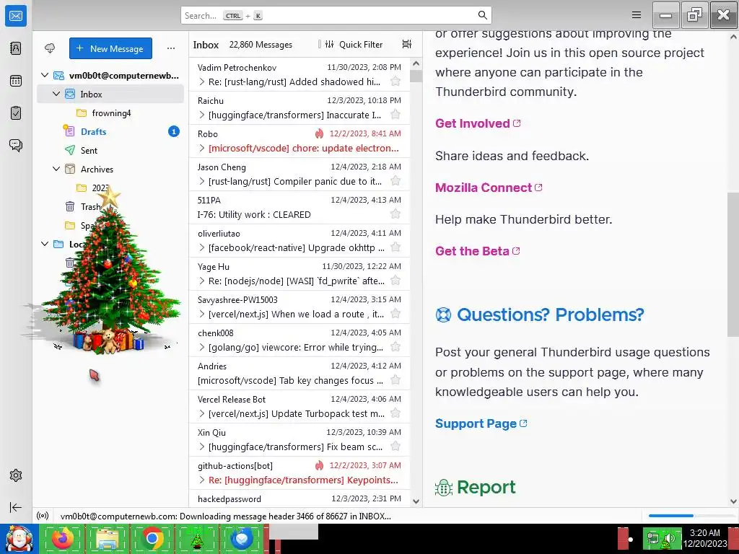Open the Xin Qiu Fix beam message
739x554 pixels.
[299, 439]
